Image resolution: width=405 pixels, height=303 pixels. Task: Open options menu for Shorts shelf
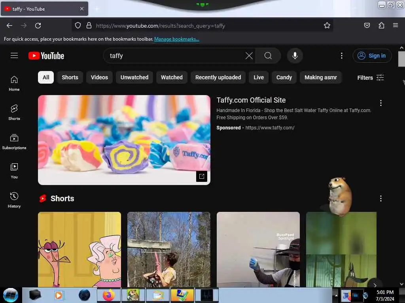(x=381, y=198)
